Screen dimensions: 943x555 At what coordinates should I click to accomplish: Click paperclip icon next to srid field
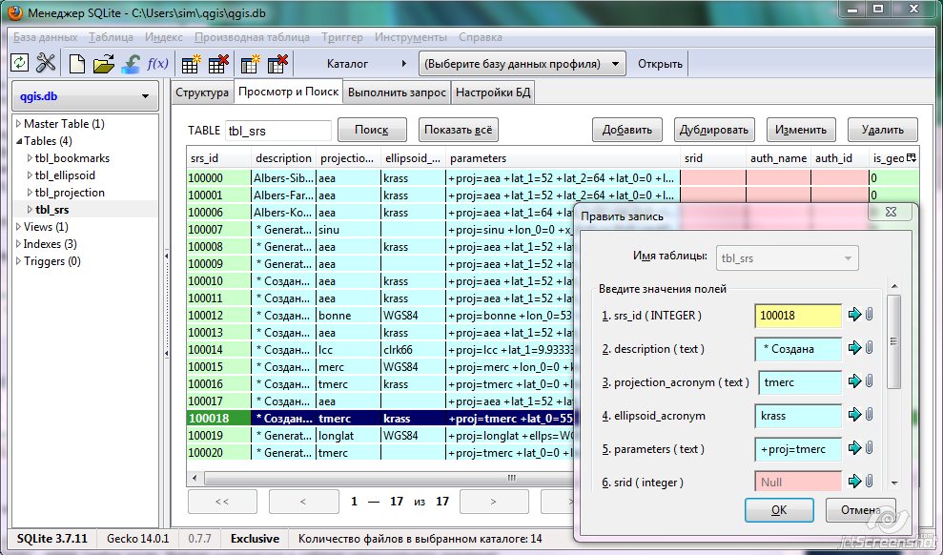tap(869, 482)
